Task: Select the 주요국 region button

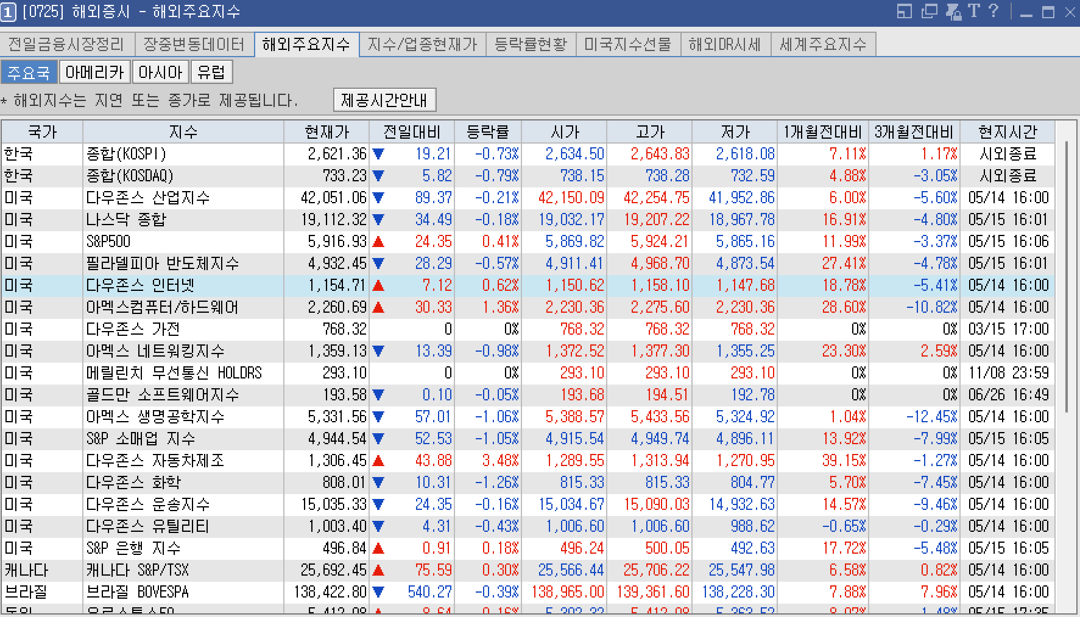Action: 30,72
